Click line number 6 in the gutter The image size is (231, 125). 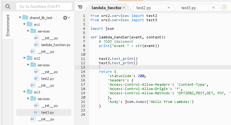[84, 37]
